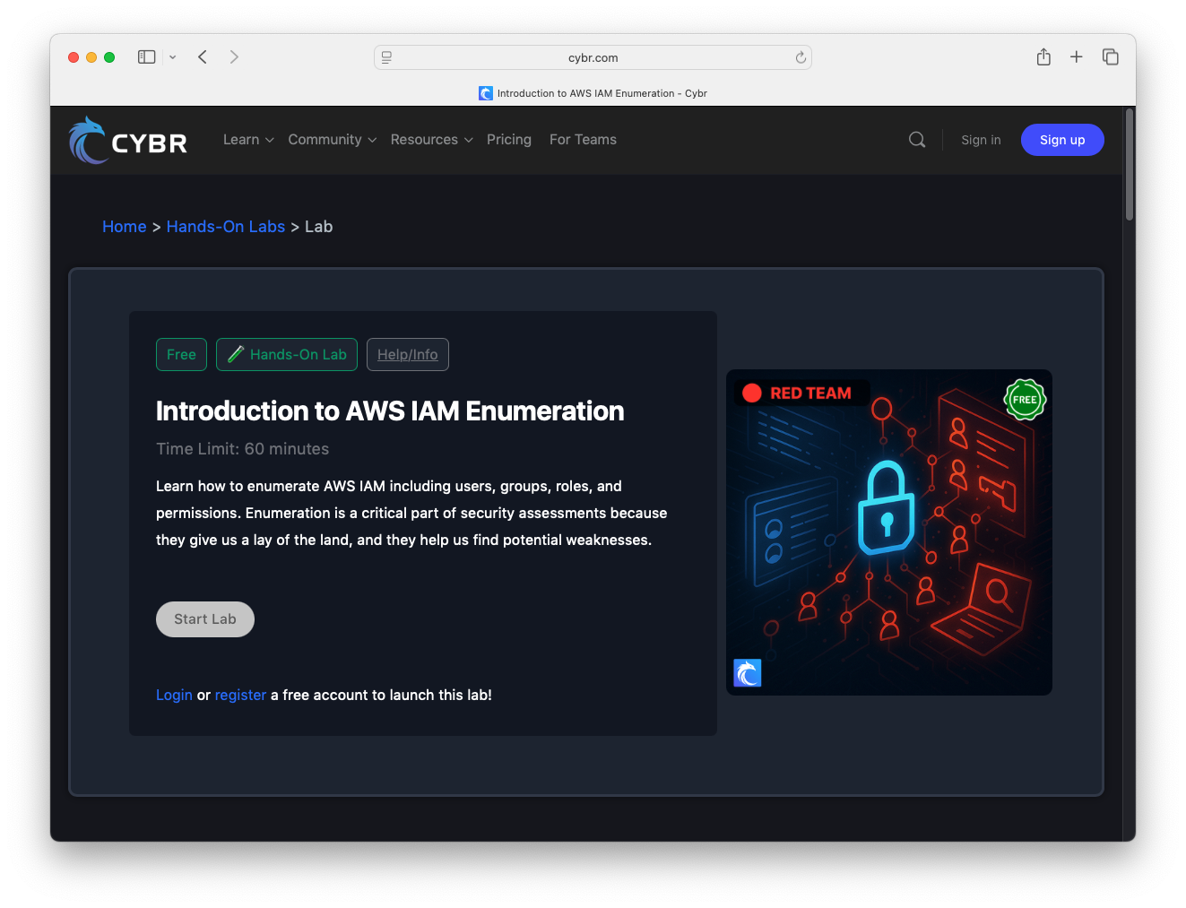Click the page settings icon in address bar
This screenshot has width=1186, height=908.
pos(386,57)
